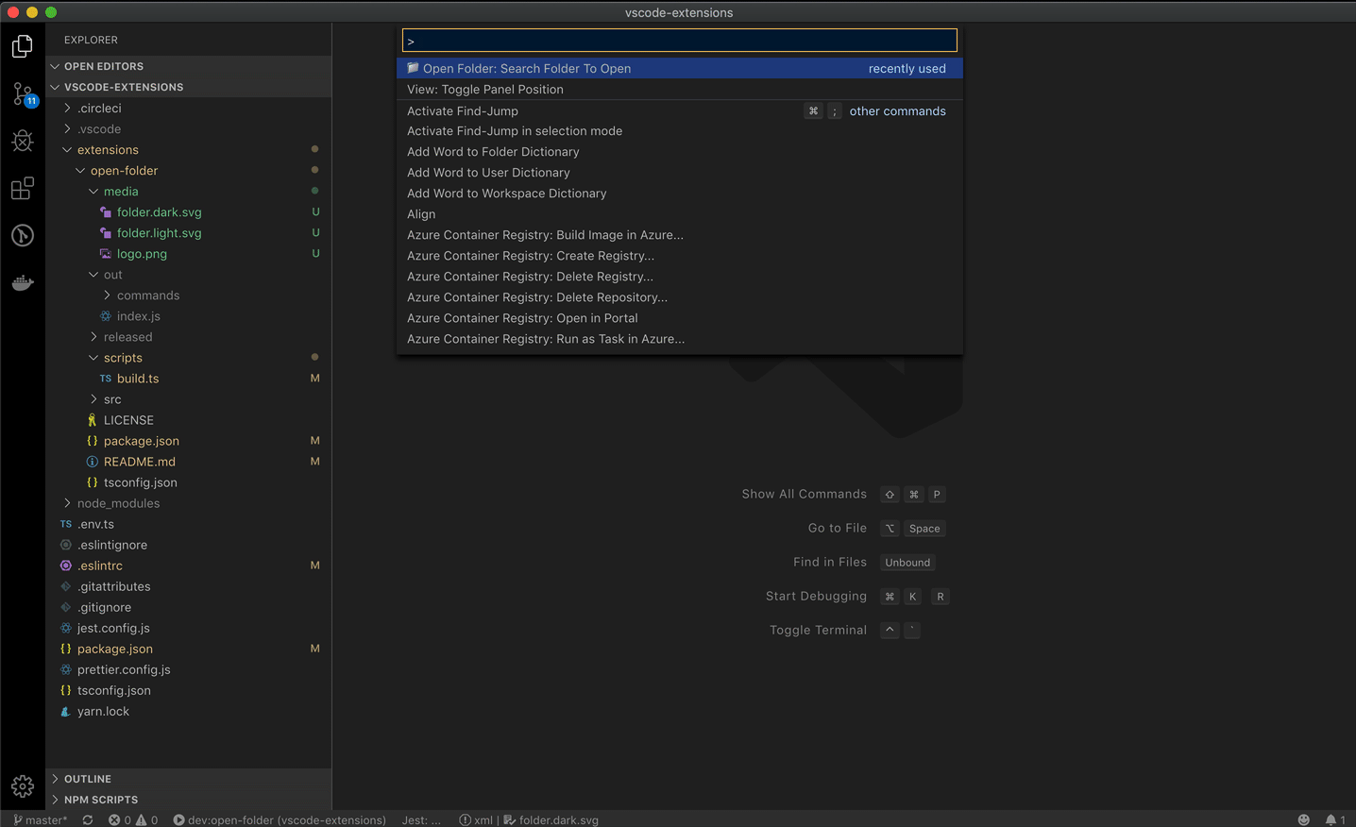Click the command palette input field
The height and width of the screenshot is (827, 1356).
pos(680,41)
